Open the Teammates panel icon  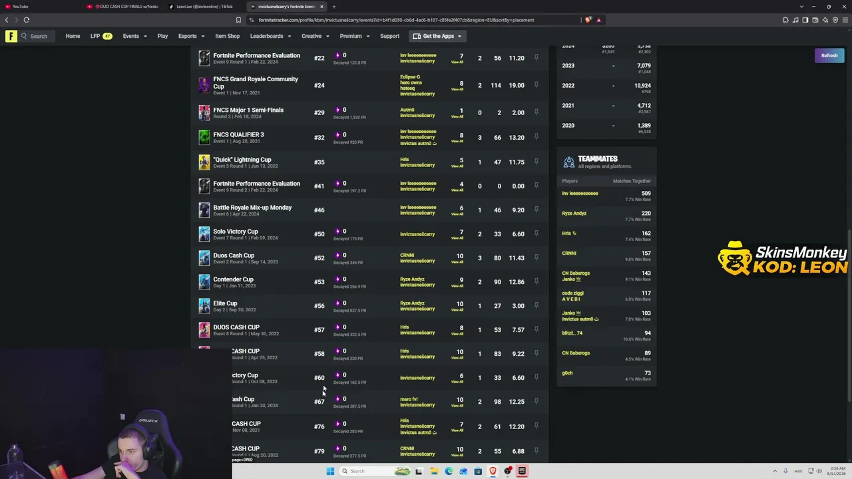click(568, 162)
